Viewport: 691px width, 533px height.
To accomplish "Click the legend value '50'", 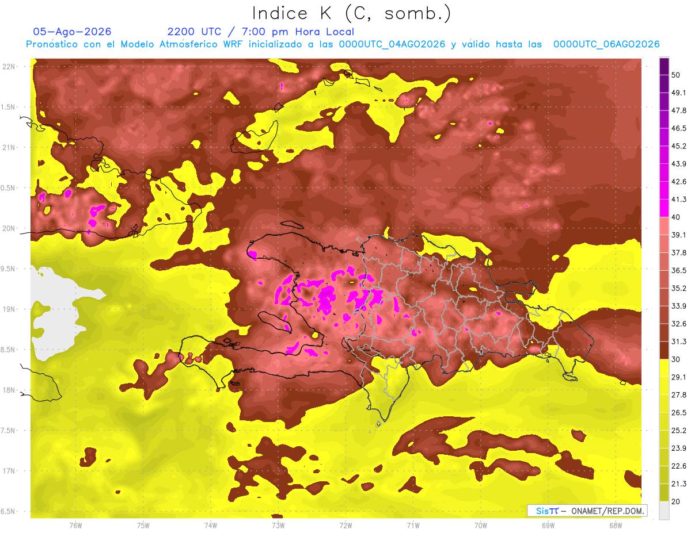I will (676, 75).
